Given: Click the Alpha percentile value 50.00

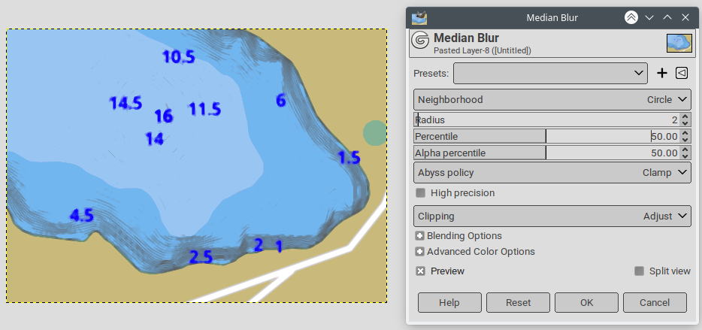Looking at the screenshot, I should pos(664,153).
